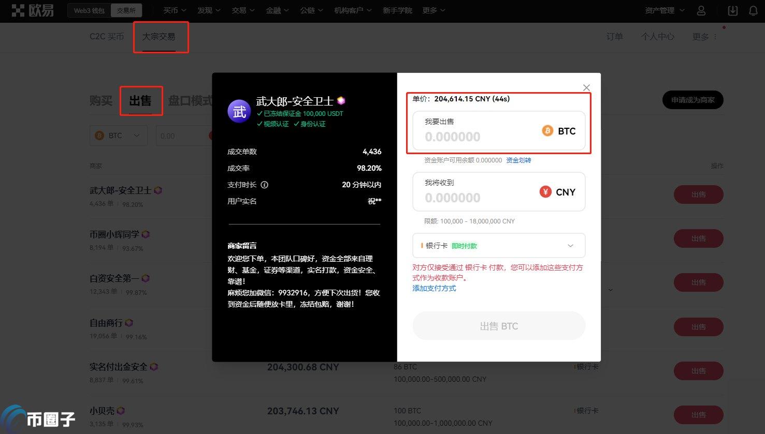Click the 武 merchant avatar
This screenshot has height=434, width=765.
point(239,111)
